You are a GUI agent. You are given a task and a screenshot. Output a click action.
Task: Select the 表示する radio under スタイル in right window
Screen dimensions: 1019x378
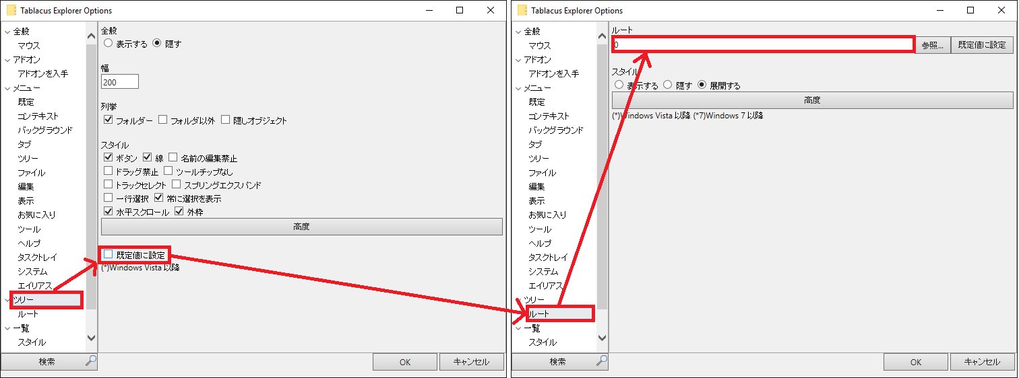tap(619, 85)
